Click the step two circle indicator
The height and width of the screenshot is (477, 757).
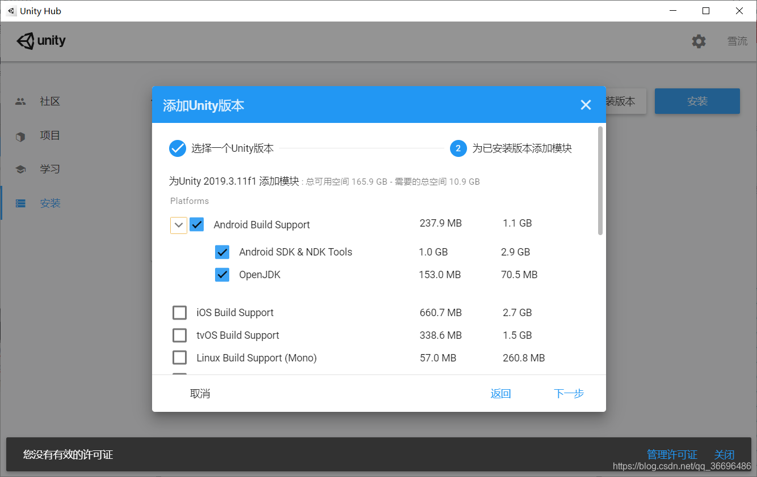point(458,148)
